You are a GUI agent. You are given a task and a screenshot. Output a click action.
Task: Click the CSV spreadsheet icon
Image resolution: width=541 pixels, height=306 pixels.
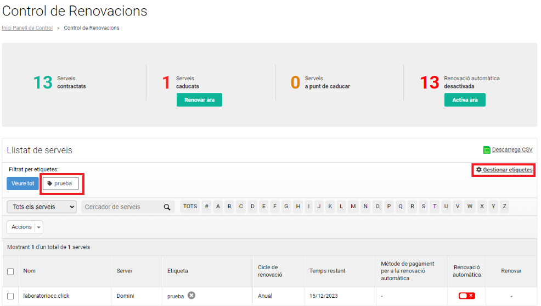487,150
